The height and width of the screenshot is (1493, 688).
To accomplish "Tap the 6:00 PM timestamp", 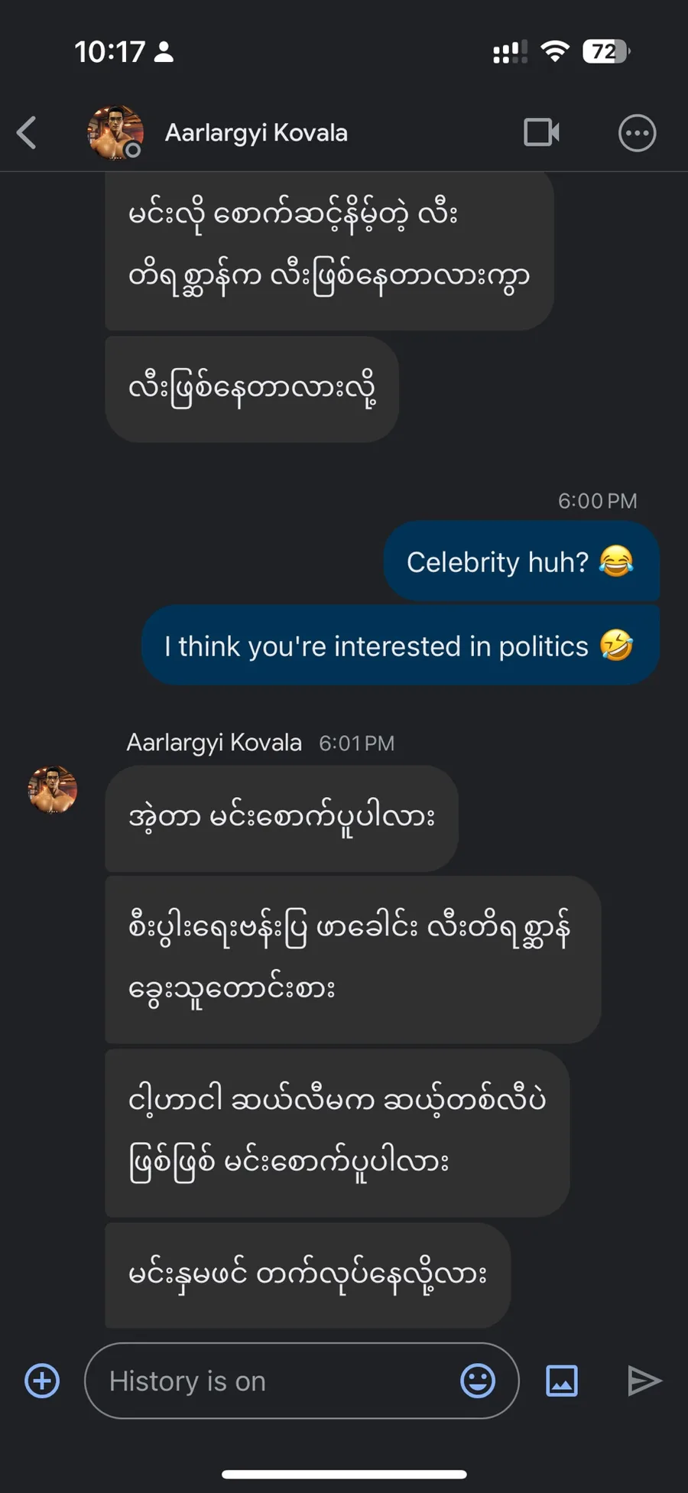I will (x=597, y=501).
